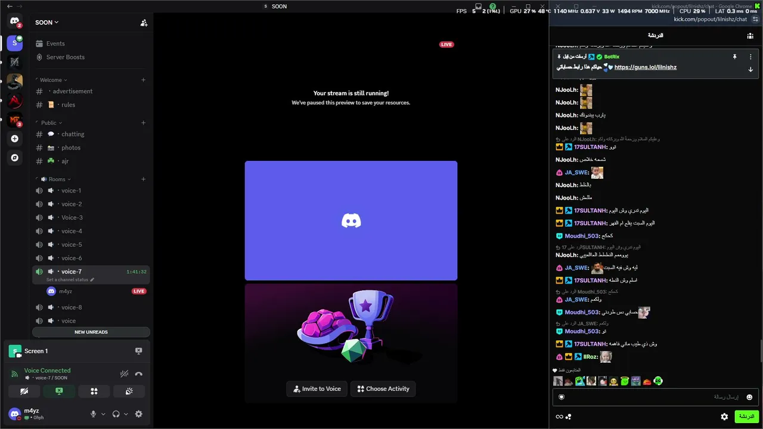Click pencil icon to set channel status

coord(92,279)
